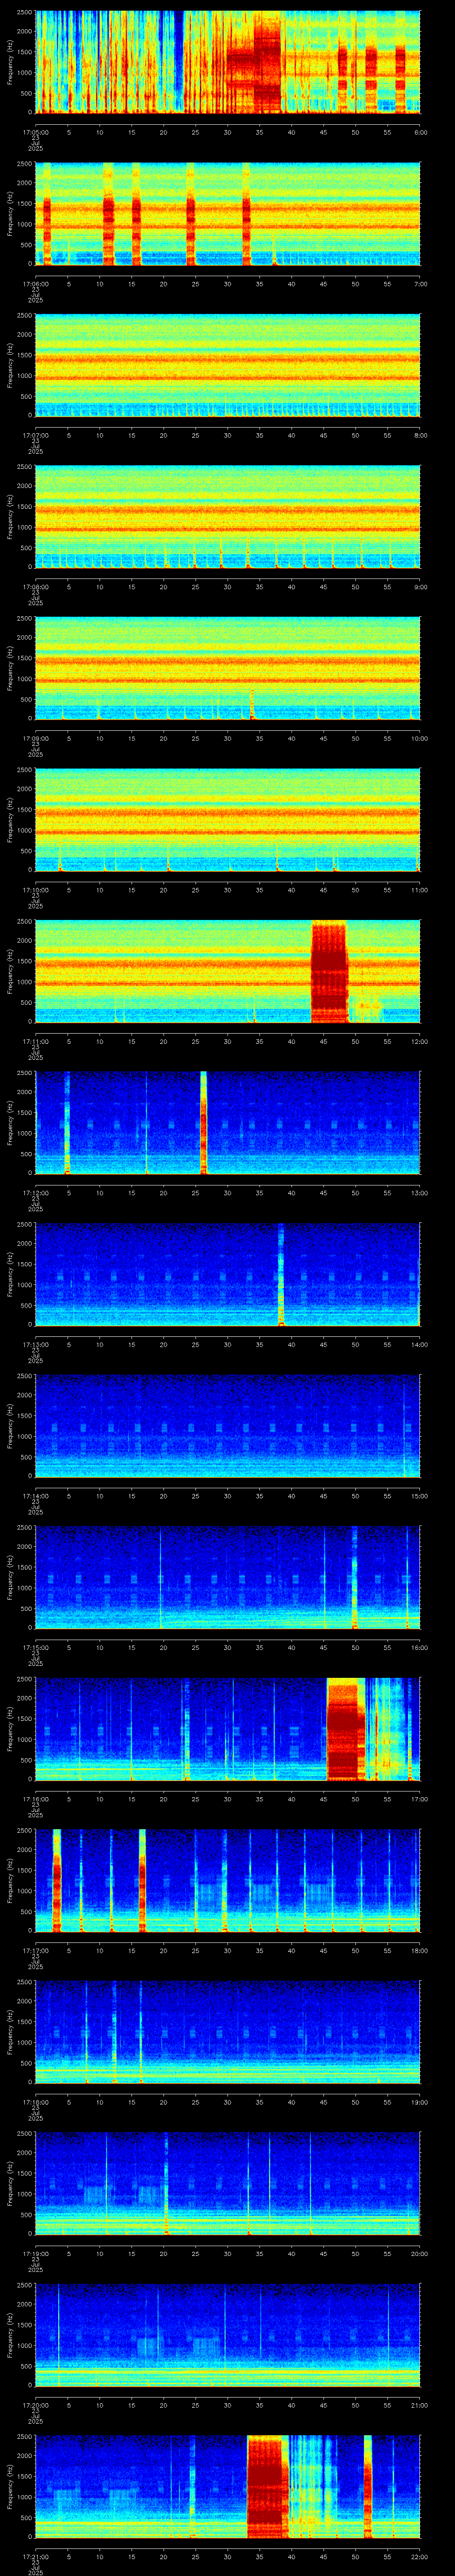Click the 17:21:00 start time label
This screenshot has width=455, height=2576.
[x=35, y=2557]
